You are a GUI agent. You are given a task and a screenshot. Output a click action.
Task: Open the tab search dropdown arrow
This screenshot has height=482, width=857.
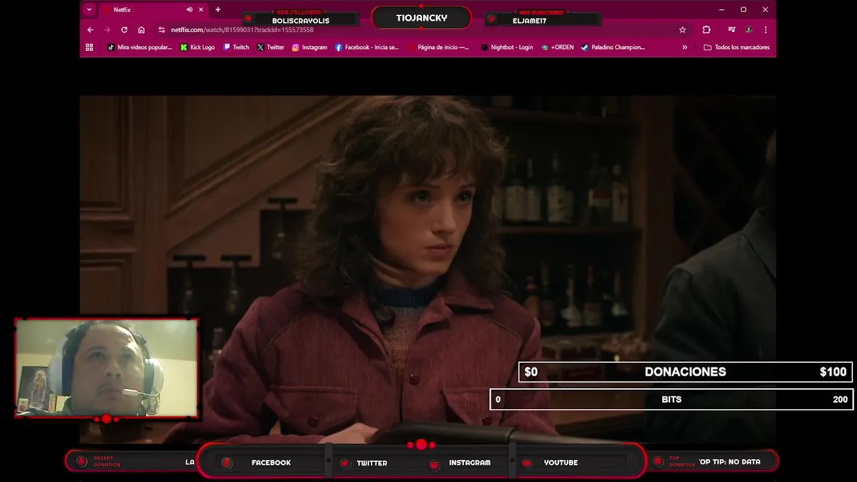(x=89, y=9)
